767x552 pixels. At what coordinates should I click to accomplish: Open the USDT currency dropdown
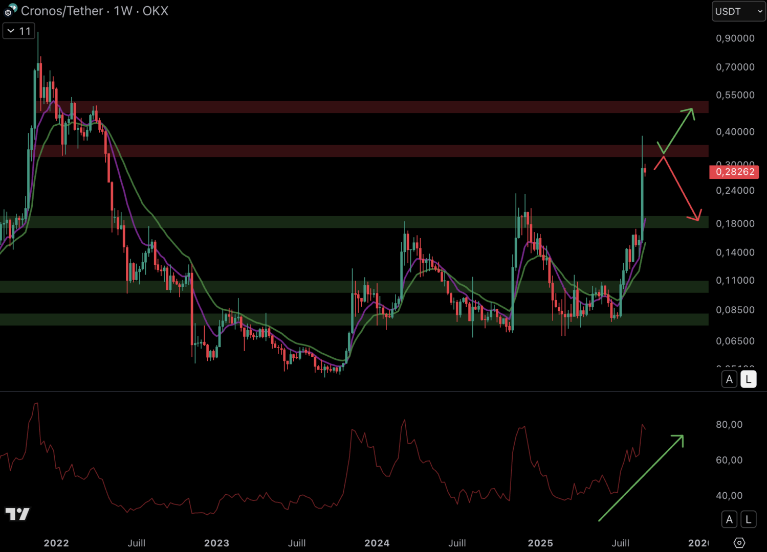[x=738, y=11]
